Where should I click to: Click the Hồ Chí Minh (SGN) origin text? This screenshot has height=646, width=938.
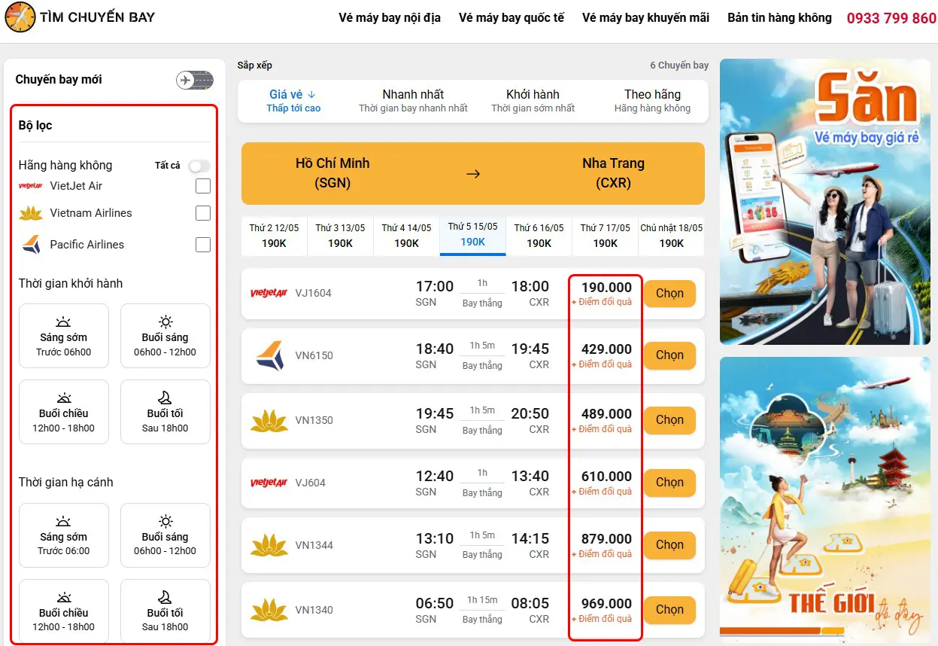point(332,173)
